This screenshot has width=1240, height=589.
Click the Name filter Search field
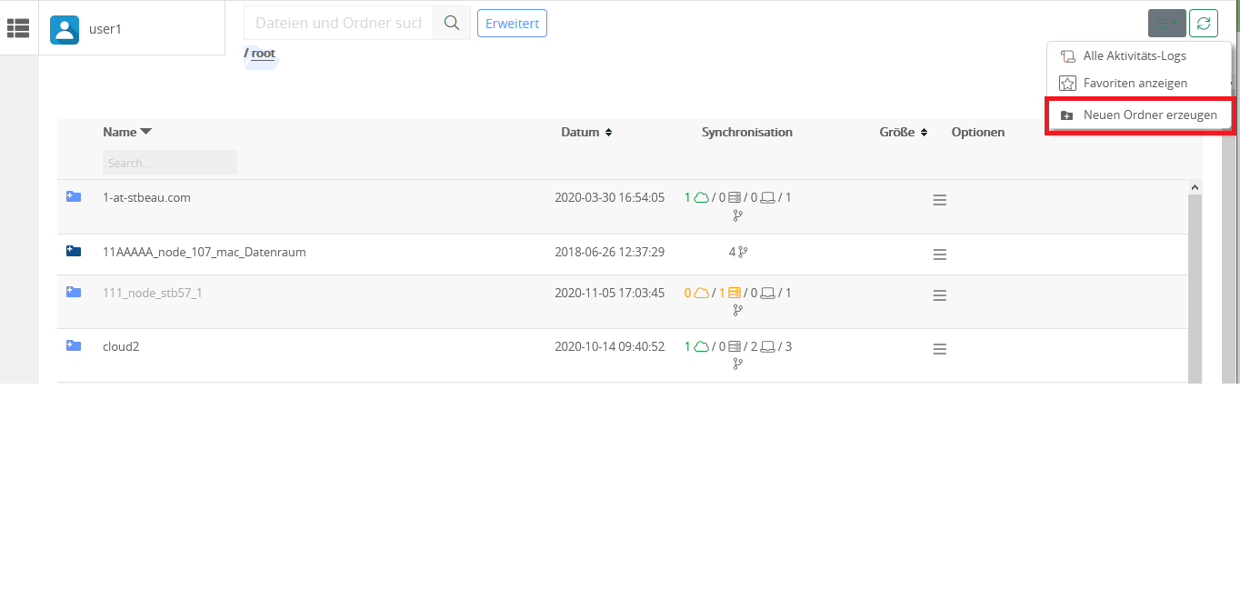170,163
